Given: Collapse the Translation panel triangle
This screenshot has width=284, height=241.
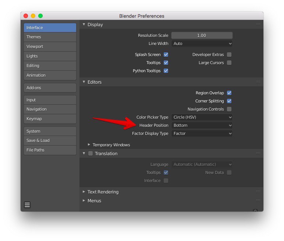Looking at the screenshot, I should [84, 153].
